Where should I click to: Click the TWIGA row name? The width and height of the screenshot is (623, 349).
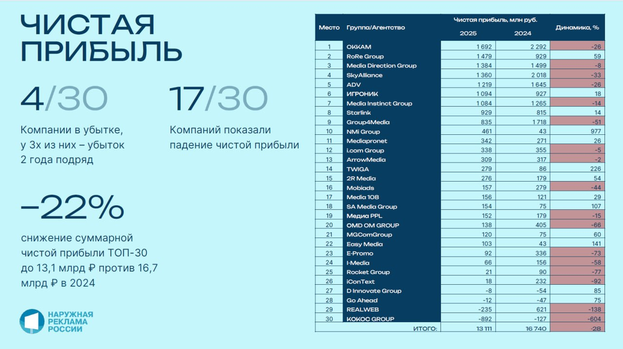[x=357, y=169]
